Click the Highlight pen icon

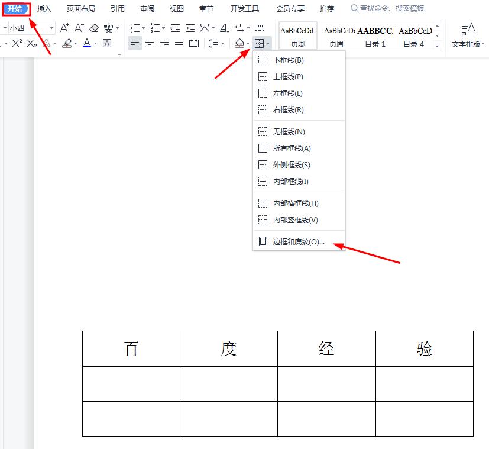(x=67, y=43)
